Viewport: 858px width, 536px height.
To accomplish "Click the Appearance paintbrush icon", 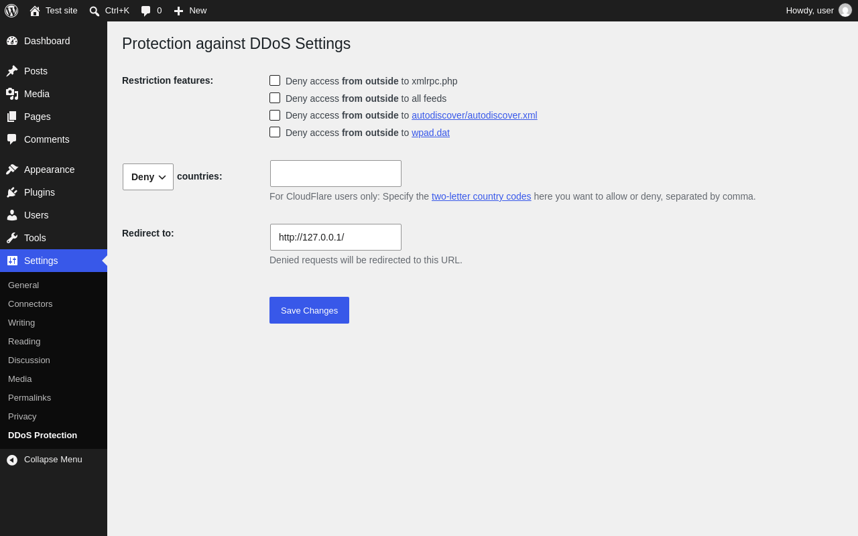I will pyautogui.click(x=12, y=170).
